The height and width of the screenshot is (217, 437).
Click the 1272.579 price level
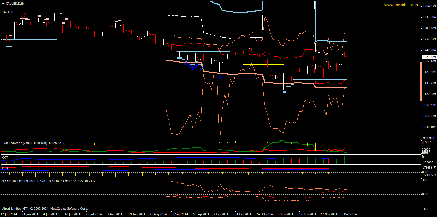(x=429, y=39)
